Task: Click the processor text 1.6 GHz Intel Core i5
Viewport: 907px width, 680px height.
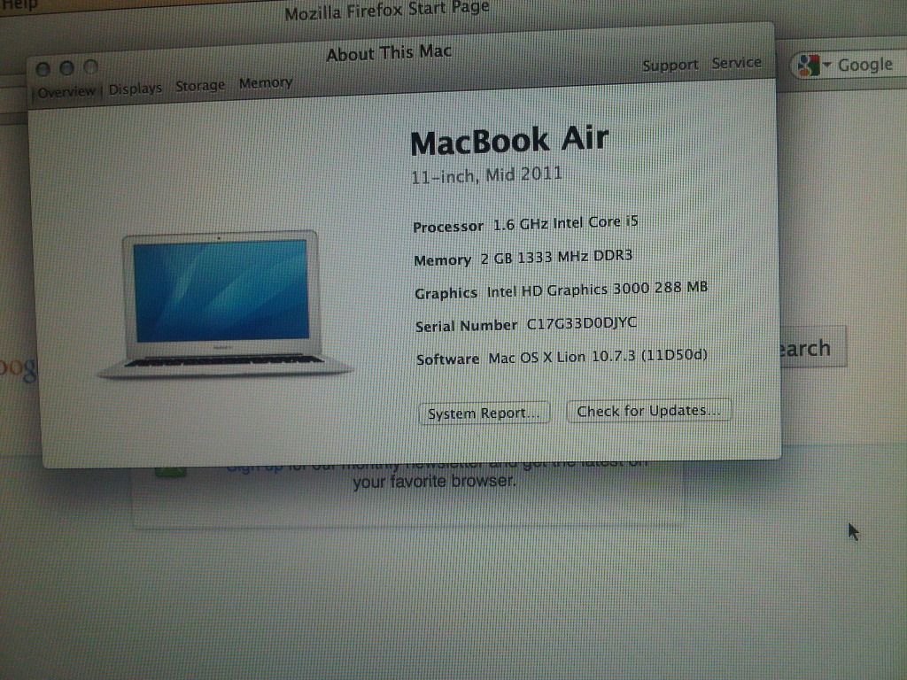Action: [565, 223]
